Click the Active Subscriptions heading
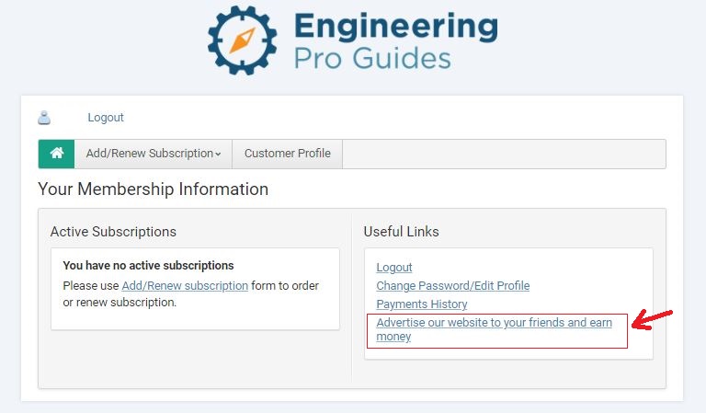This screenshot has height=413, width=706. (113, 232)
